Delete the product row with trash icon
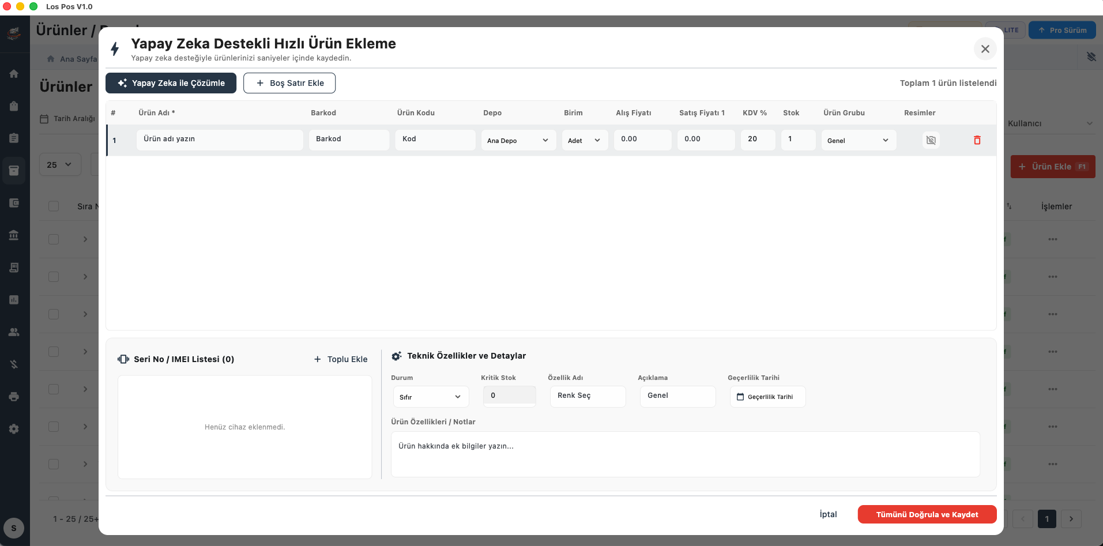1103x546 pixels. tap(977, 140)
